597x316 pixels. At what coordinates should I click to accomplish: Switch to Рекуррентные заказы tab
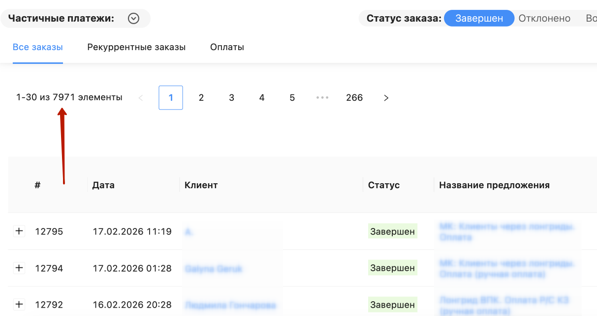[136, 48]
